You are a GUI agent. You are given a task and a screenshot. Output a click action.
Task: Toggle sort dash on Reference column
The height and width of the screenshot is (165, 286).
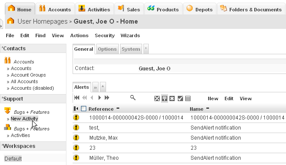point(118,108)
